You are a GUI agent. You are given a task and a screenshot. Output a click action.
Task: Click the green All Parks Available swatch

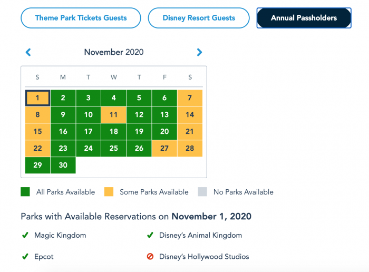[x=25, y=192]
